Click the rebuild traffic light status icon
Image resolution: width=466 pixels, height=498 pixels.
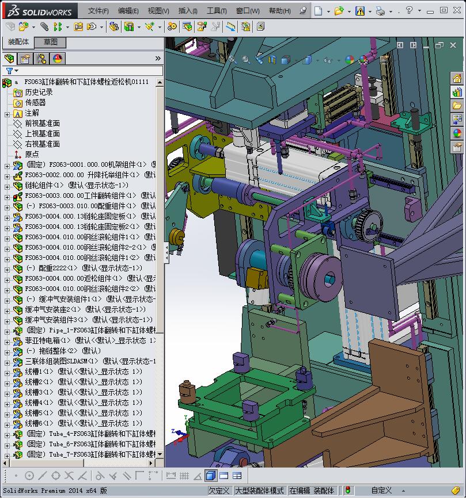coord(348,490)
